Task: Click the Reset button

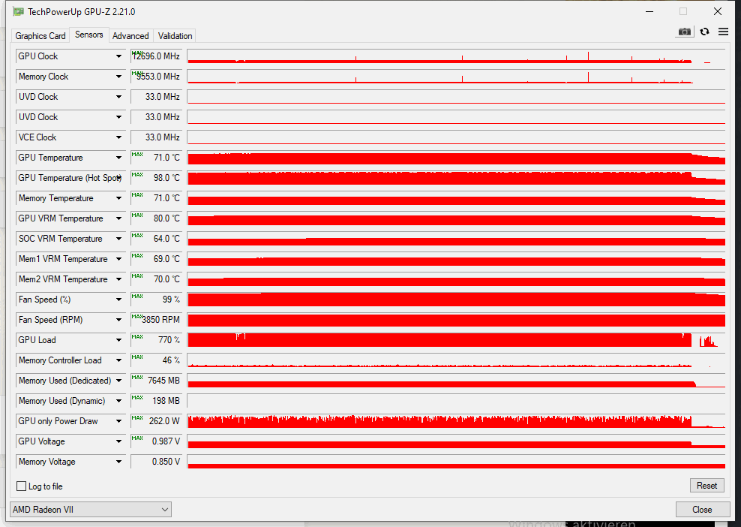Action: coord(706,486)
